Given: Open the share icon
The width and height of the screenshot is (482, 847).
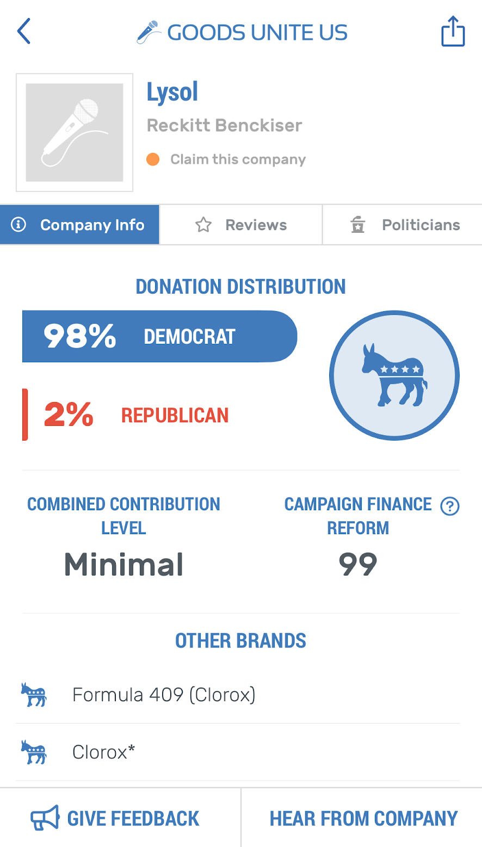Looking at the screenshot, I should point(453,32).
